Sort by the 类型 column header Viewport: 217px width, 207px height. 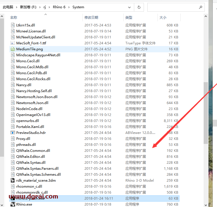coord(129,18)
